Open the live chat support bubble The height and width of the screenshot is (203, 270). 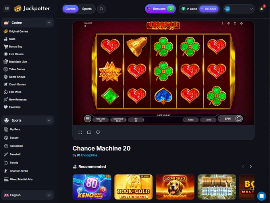pyautogui.click(x=261, y=196)
